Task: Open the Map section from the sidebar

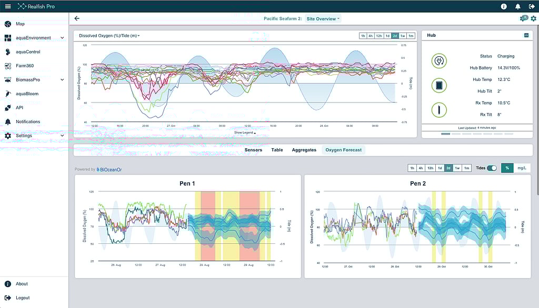Action: click(x=20, y=24)
